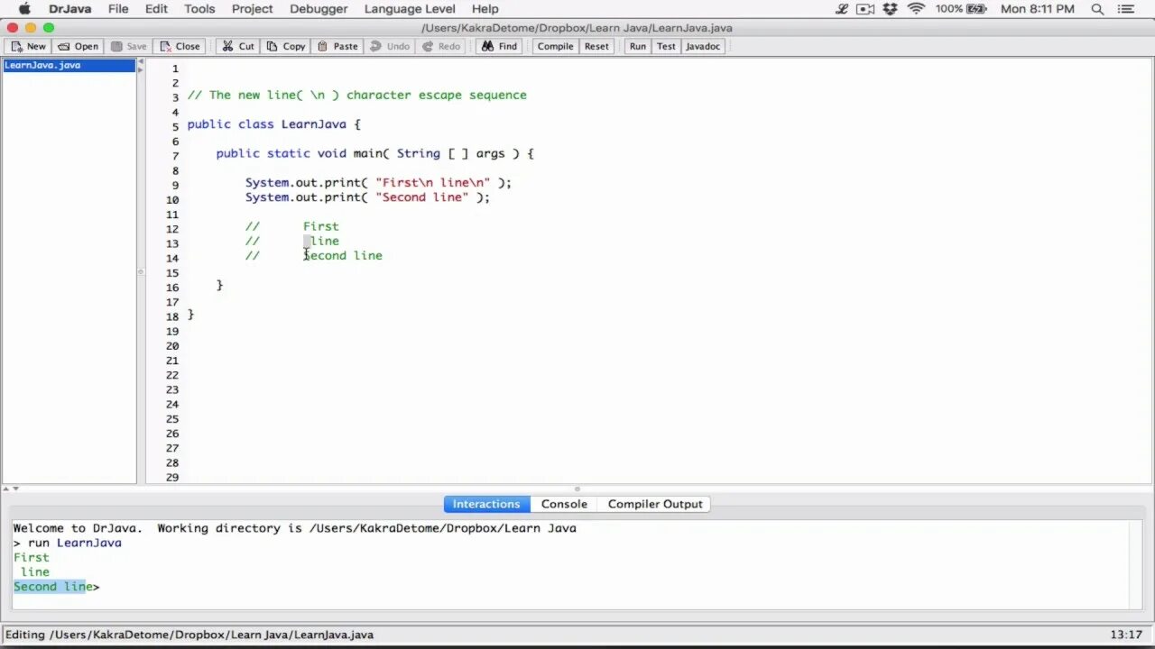Image resolution: width=1155 pixels, height=649 pixels.
Task: Click the print "Second line" statement
Action: coord(367,197)
